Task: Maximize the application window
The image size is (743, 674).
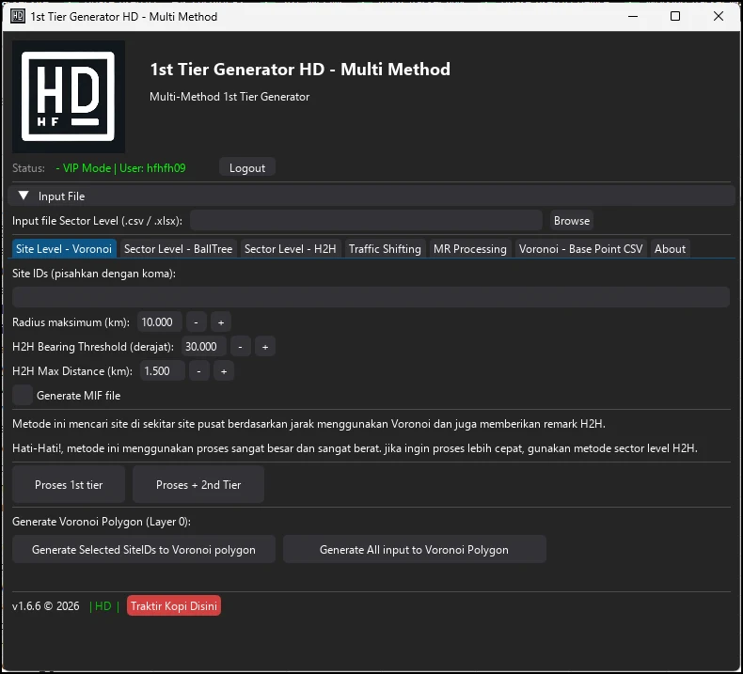Action: click(675, 16)
